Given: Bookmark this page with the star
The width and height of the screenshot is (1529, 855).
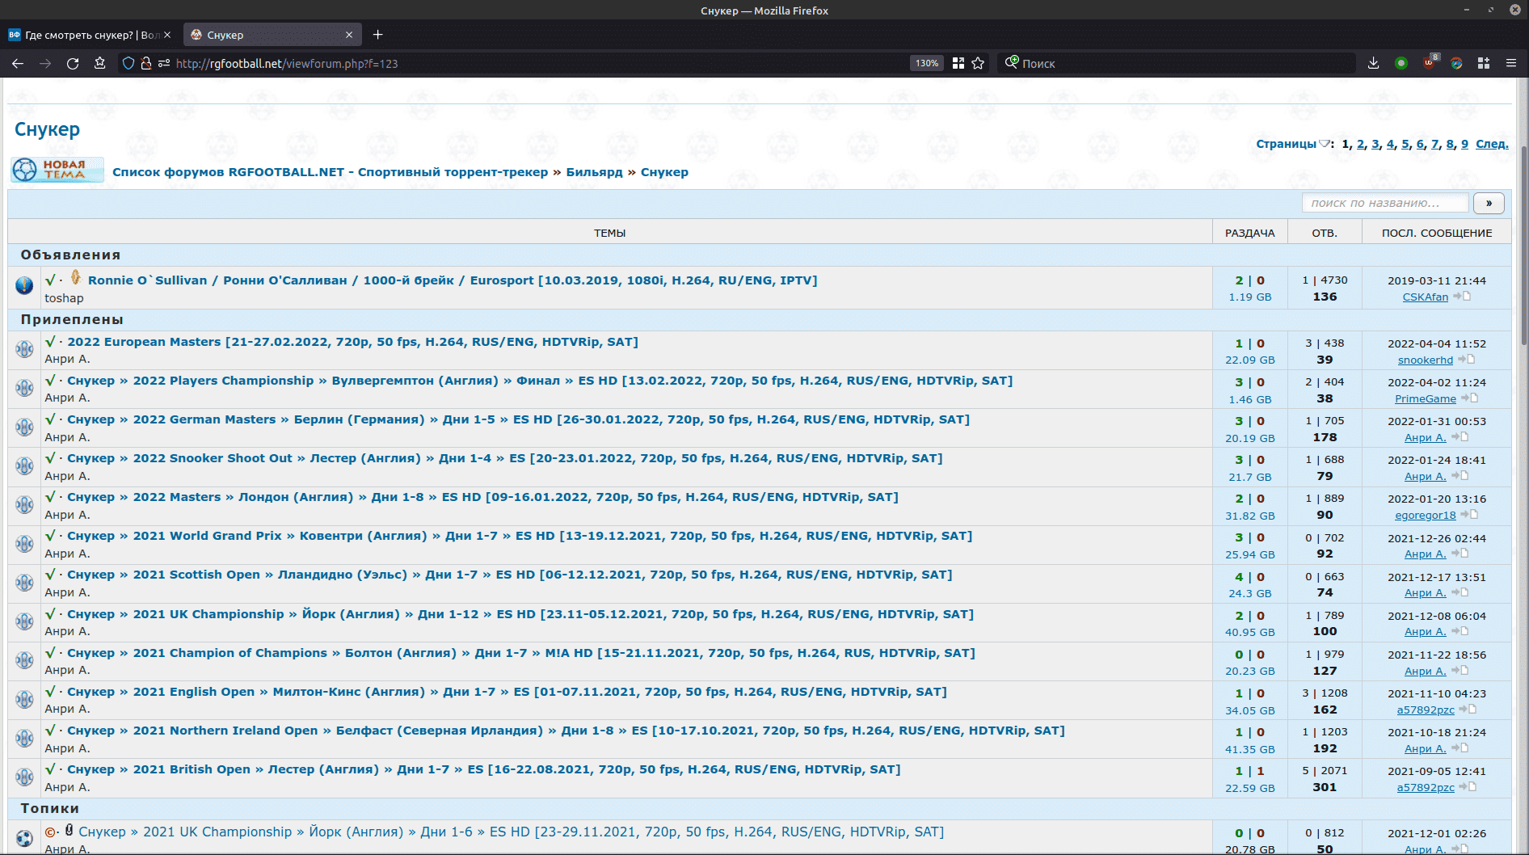Looking at the screenshot, I should pyautogui.click(x=978, y=63).
